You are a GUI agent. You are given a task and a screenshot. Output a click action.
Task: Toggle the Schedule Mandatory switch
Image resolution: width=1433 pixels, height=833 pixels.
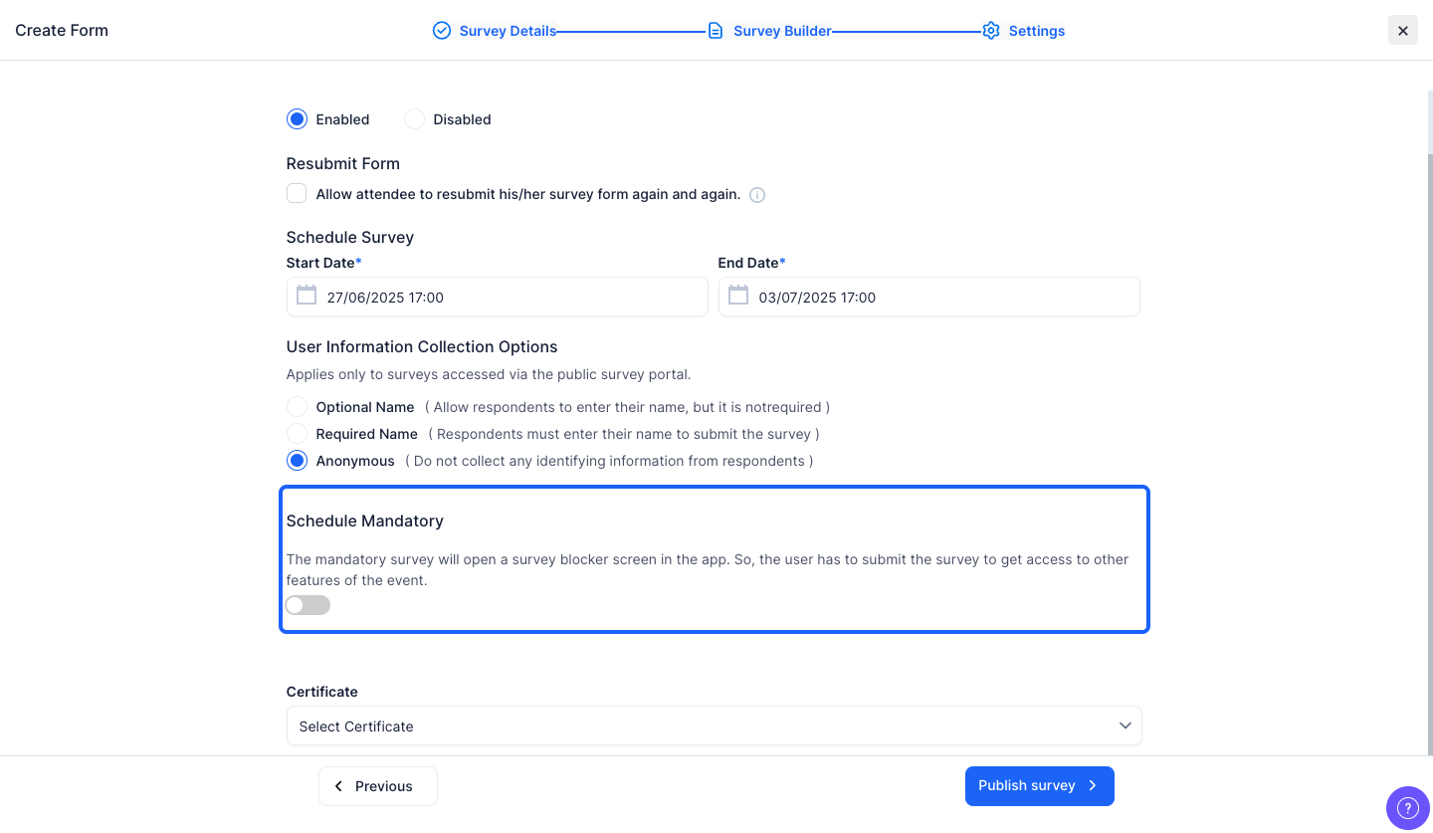(307, 605)
